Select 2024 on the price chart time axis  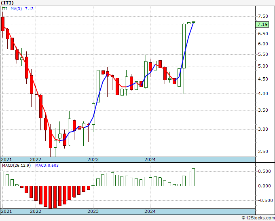[150, 159]
